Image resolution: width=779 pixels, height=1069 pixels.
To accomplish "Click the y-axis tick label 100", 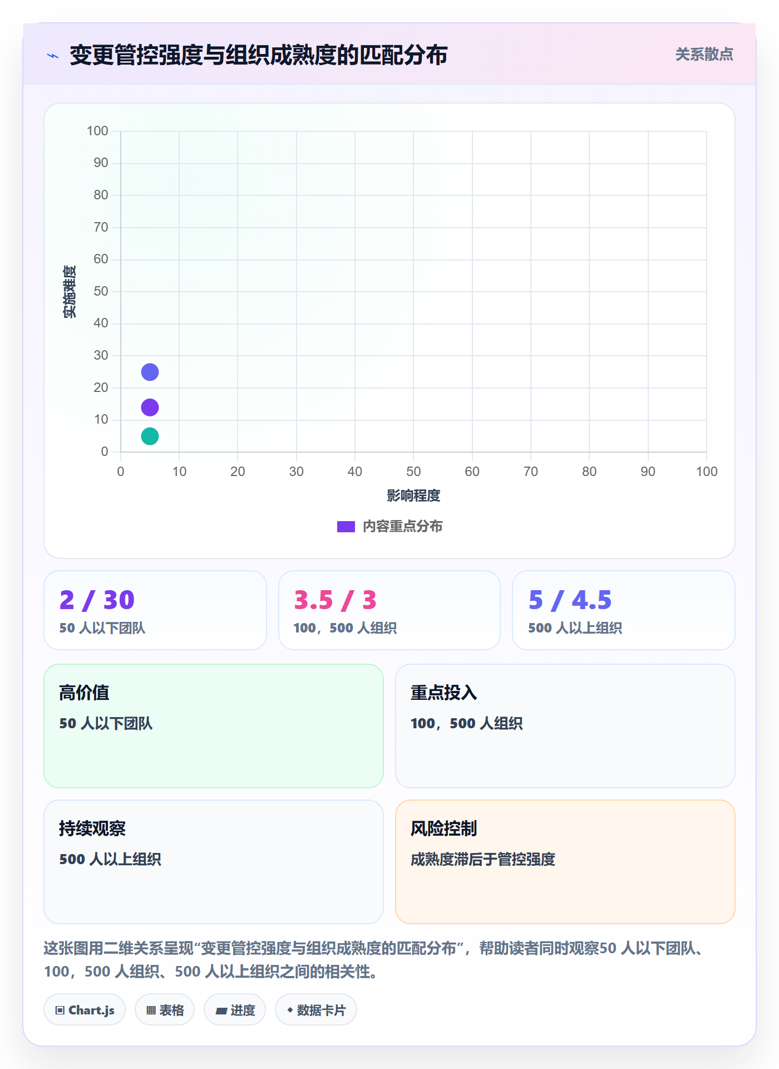I will pyautogui.click(x=97, y=131).
